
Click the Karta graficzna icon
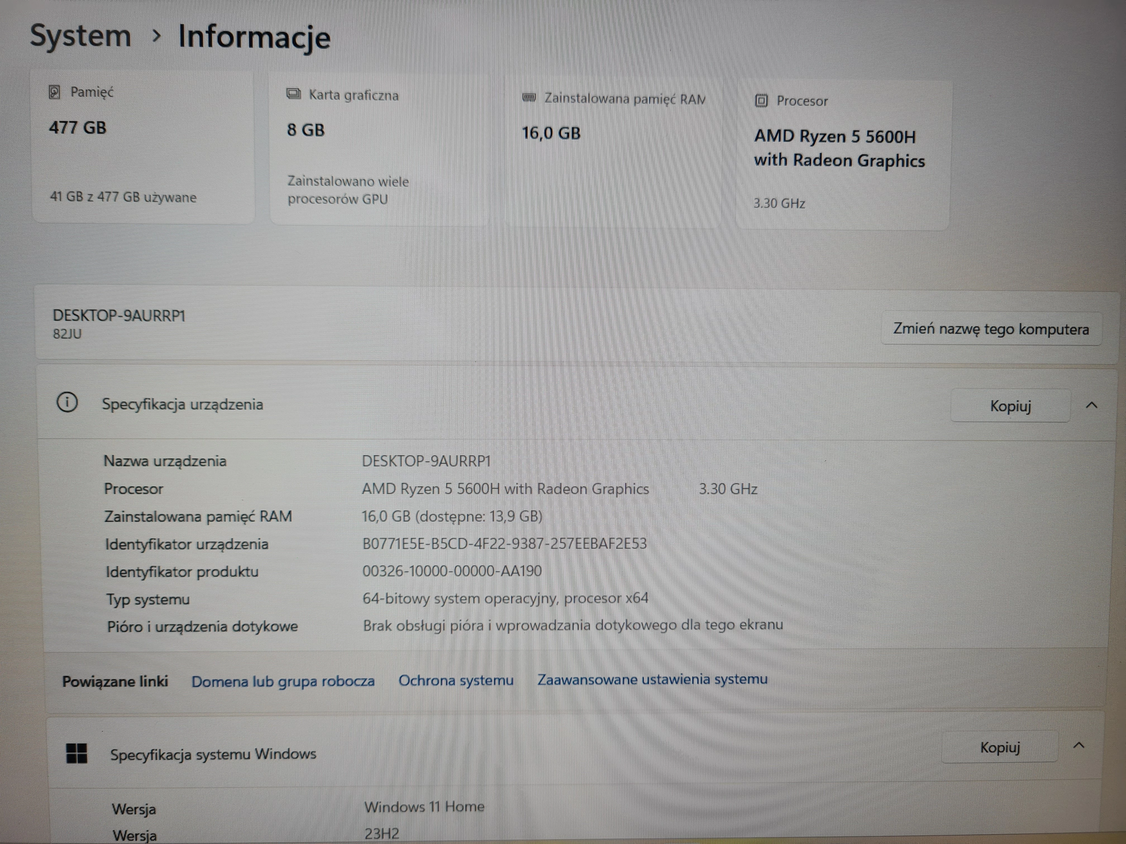(x=293, y=94)
